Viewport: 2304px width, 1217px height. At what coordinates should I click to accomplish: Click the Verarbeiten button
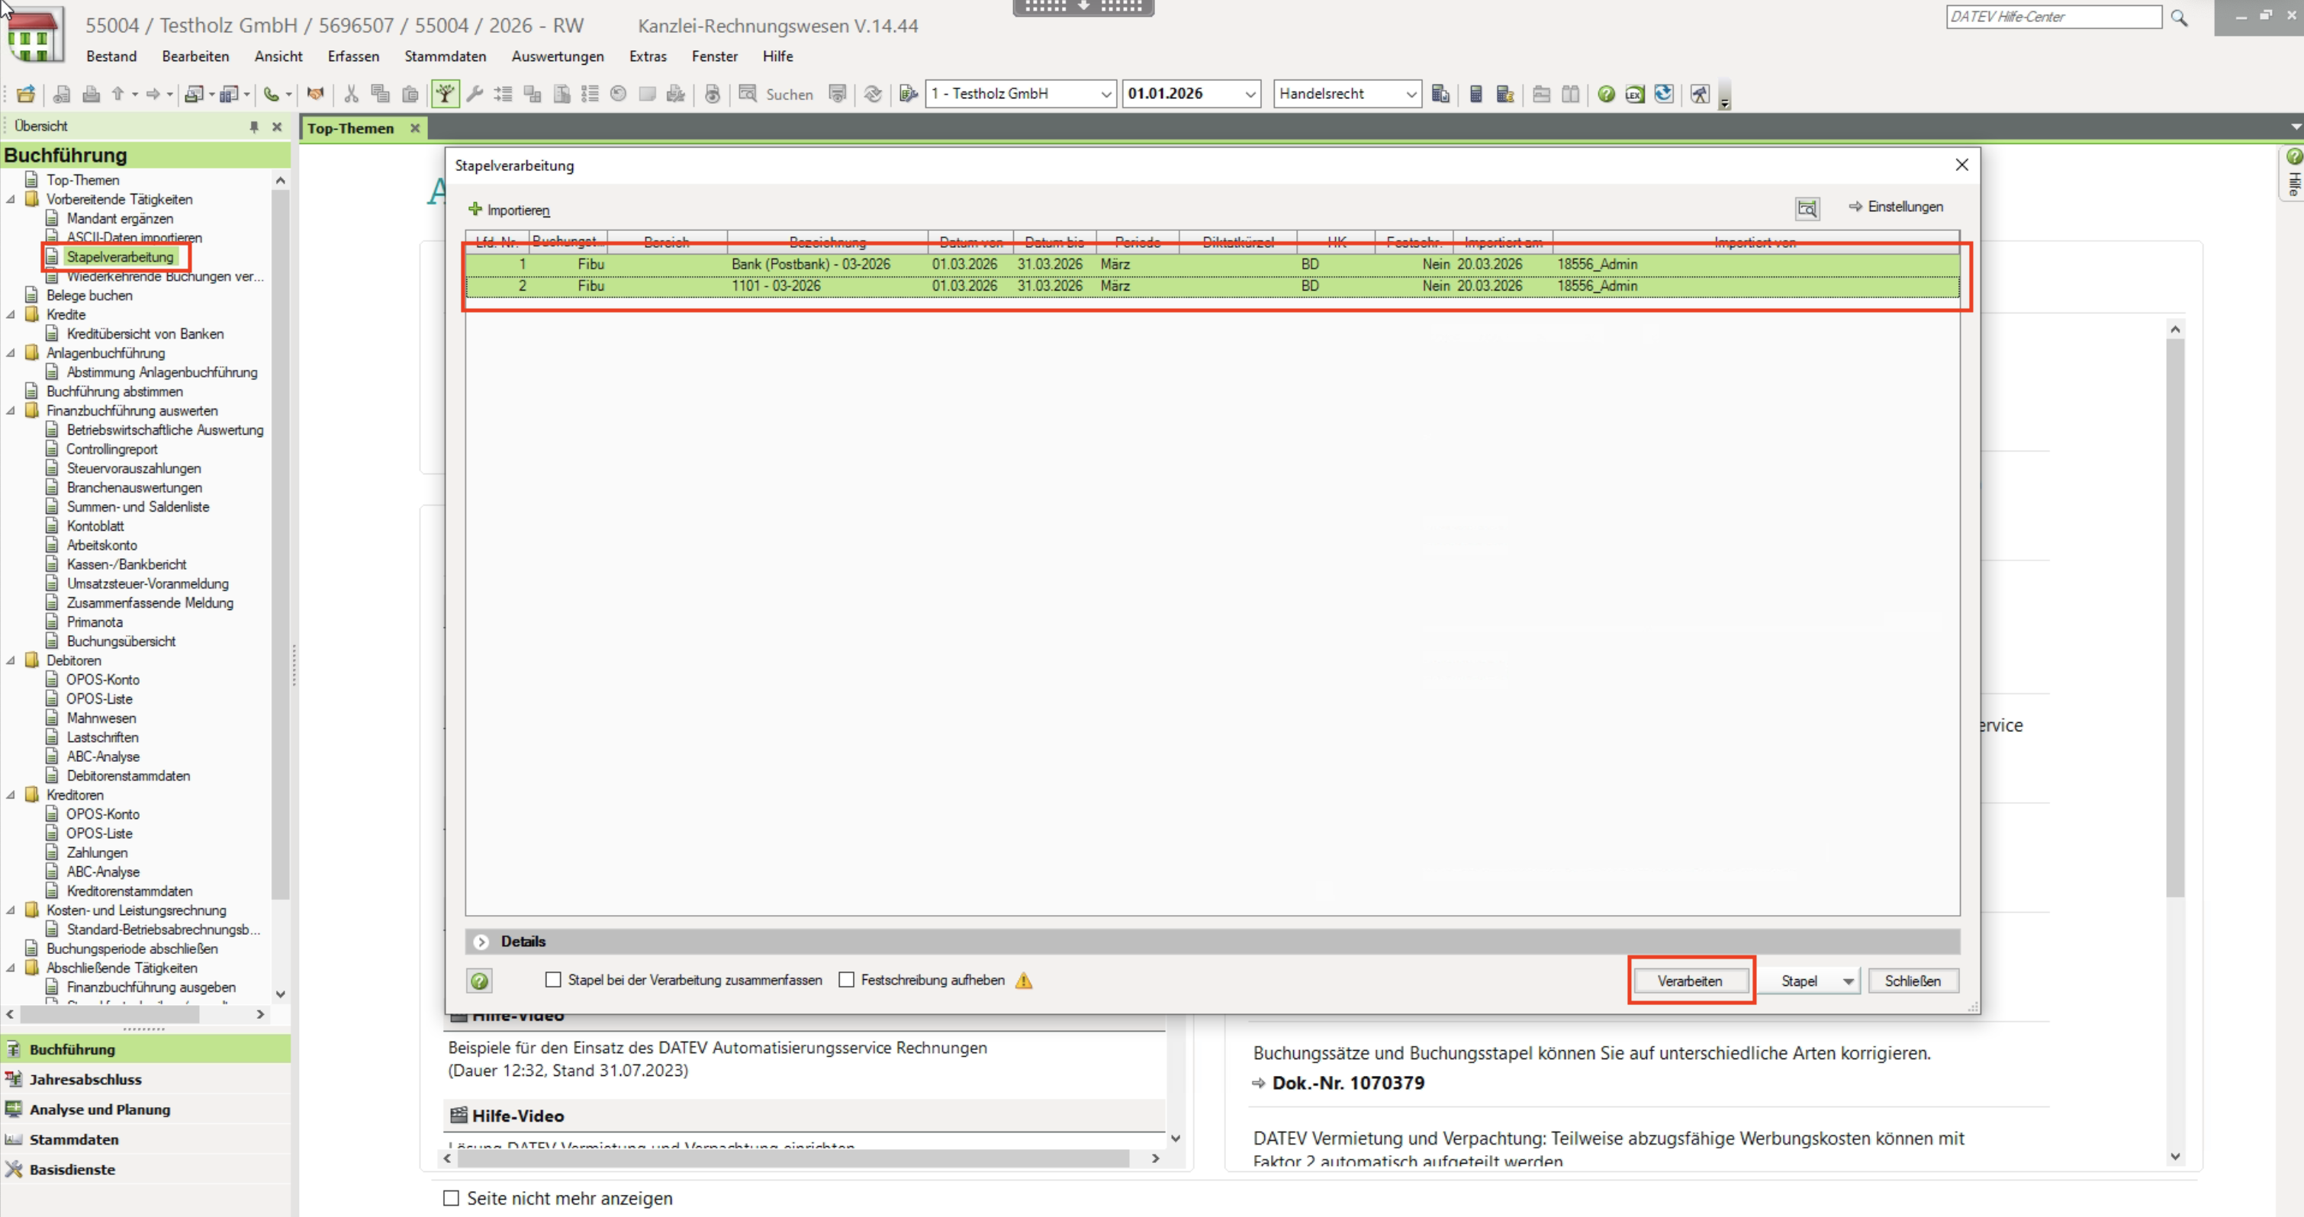click(x=1690, y=981)
